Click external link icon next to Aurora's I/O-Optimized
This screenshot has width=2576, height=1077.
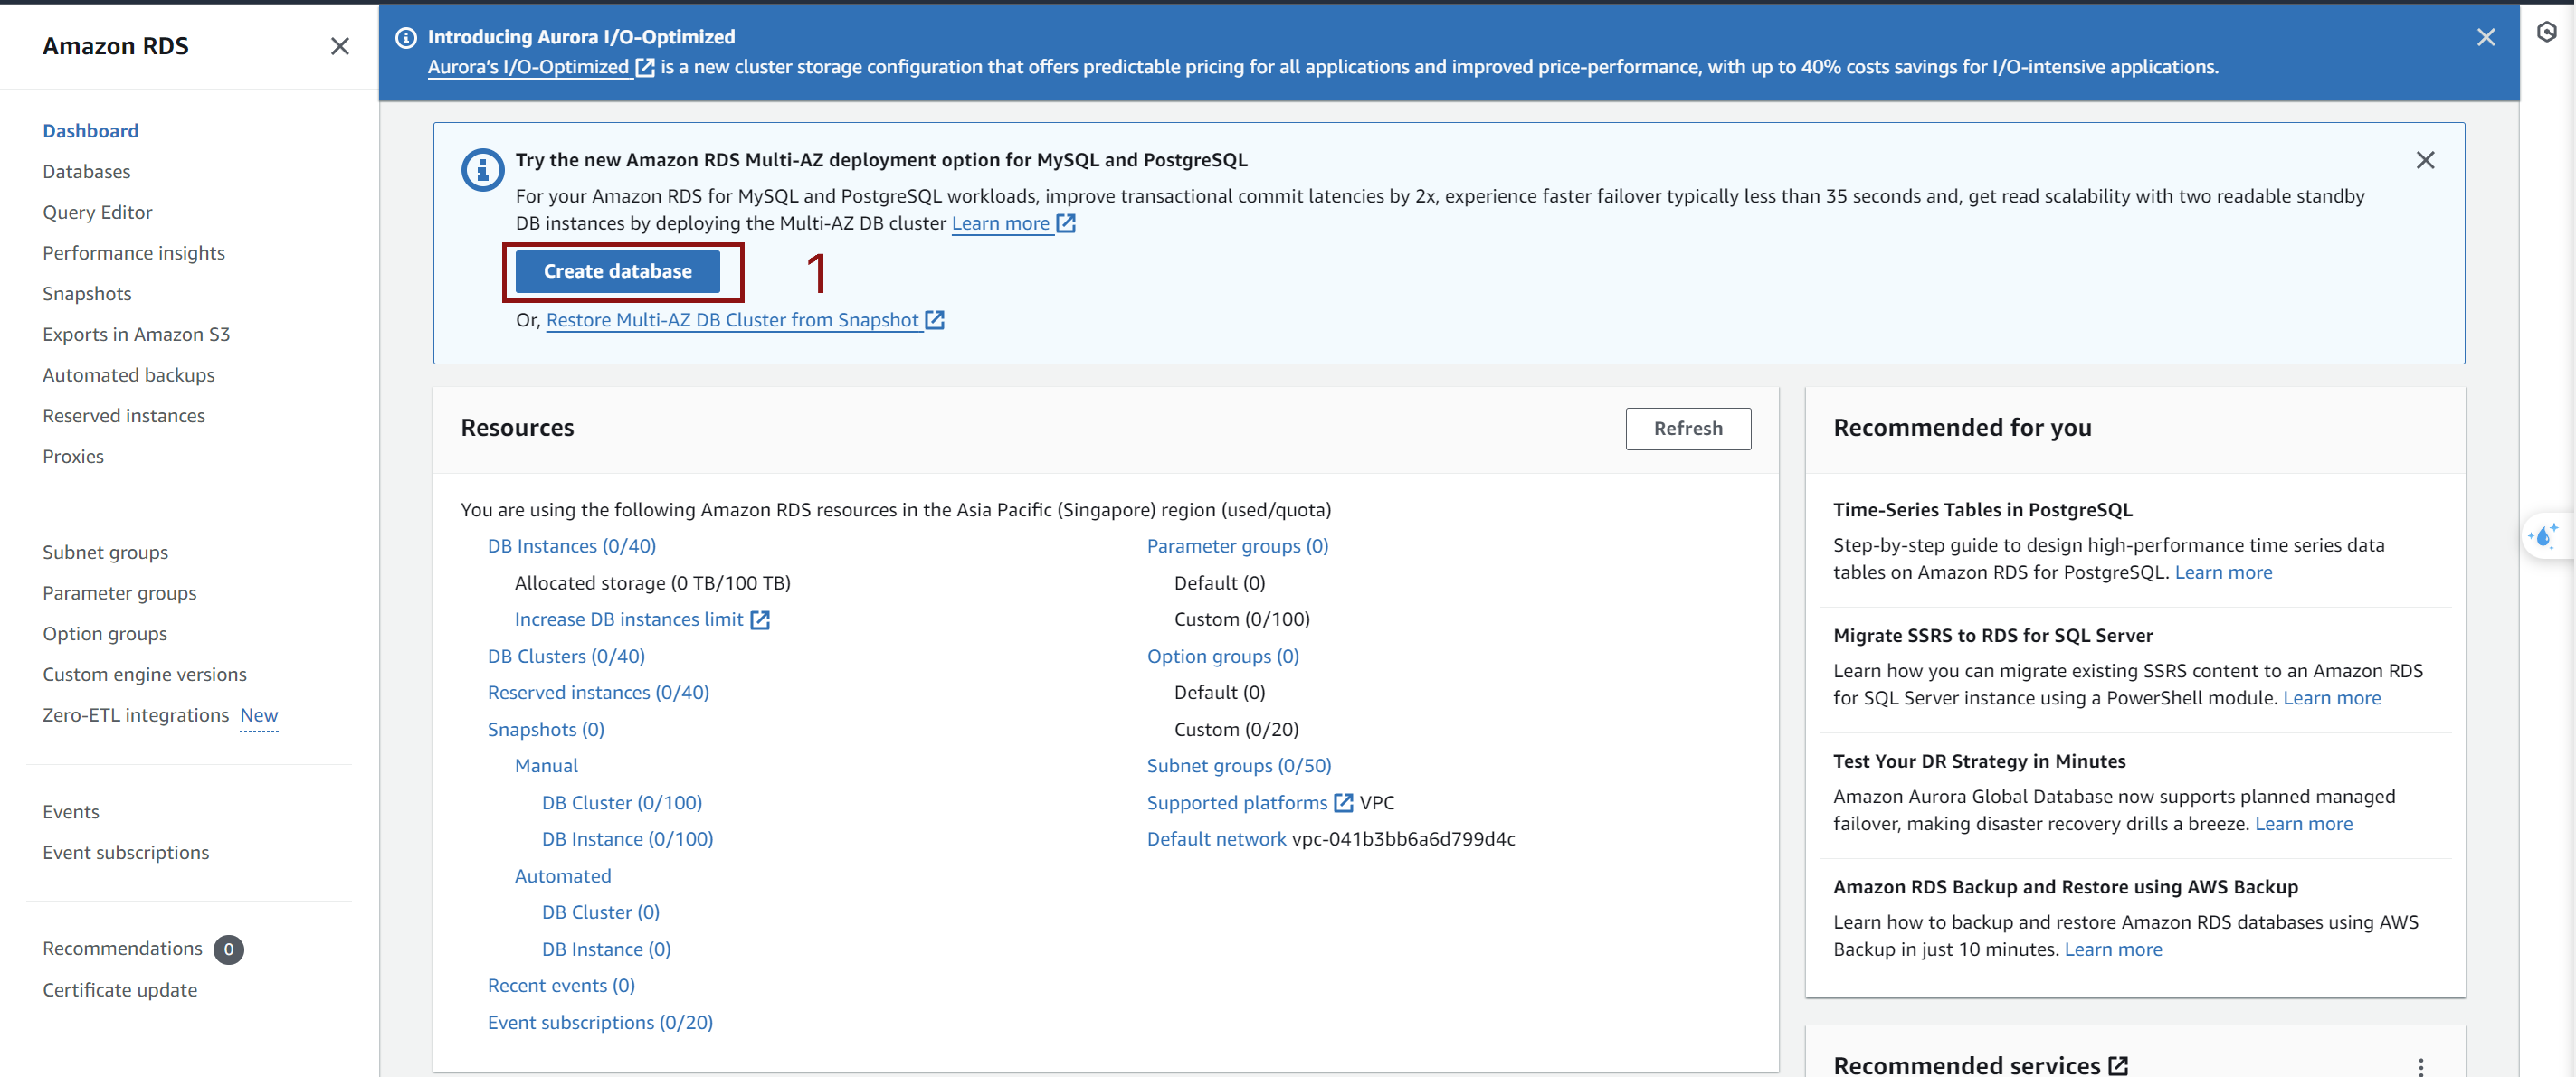tap(645, 67)
